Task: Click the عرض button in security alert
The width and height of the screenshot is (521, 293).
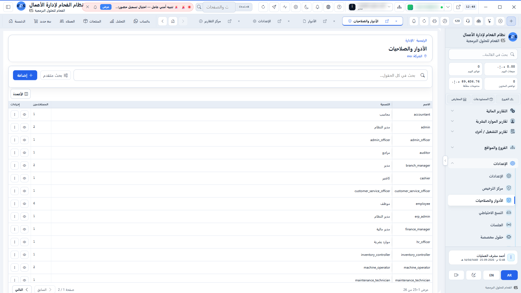Action: [x=106, y=7]
